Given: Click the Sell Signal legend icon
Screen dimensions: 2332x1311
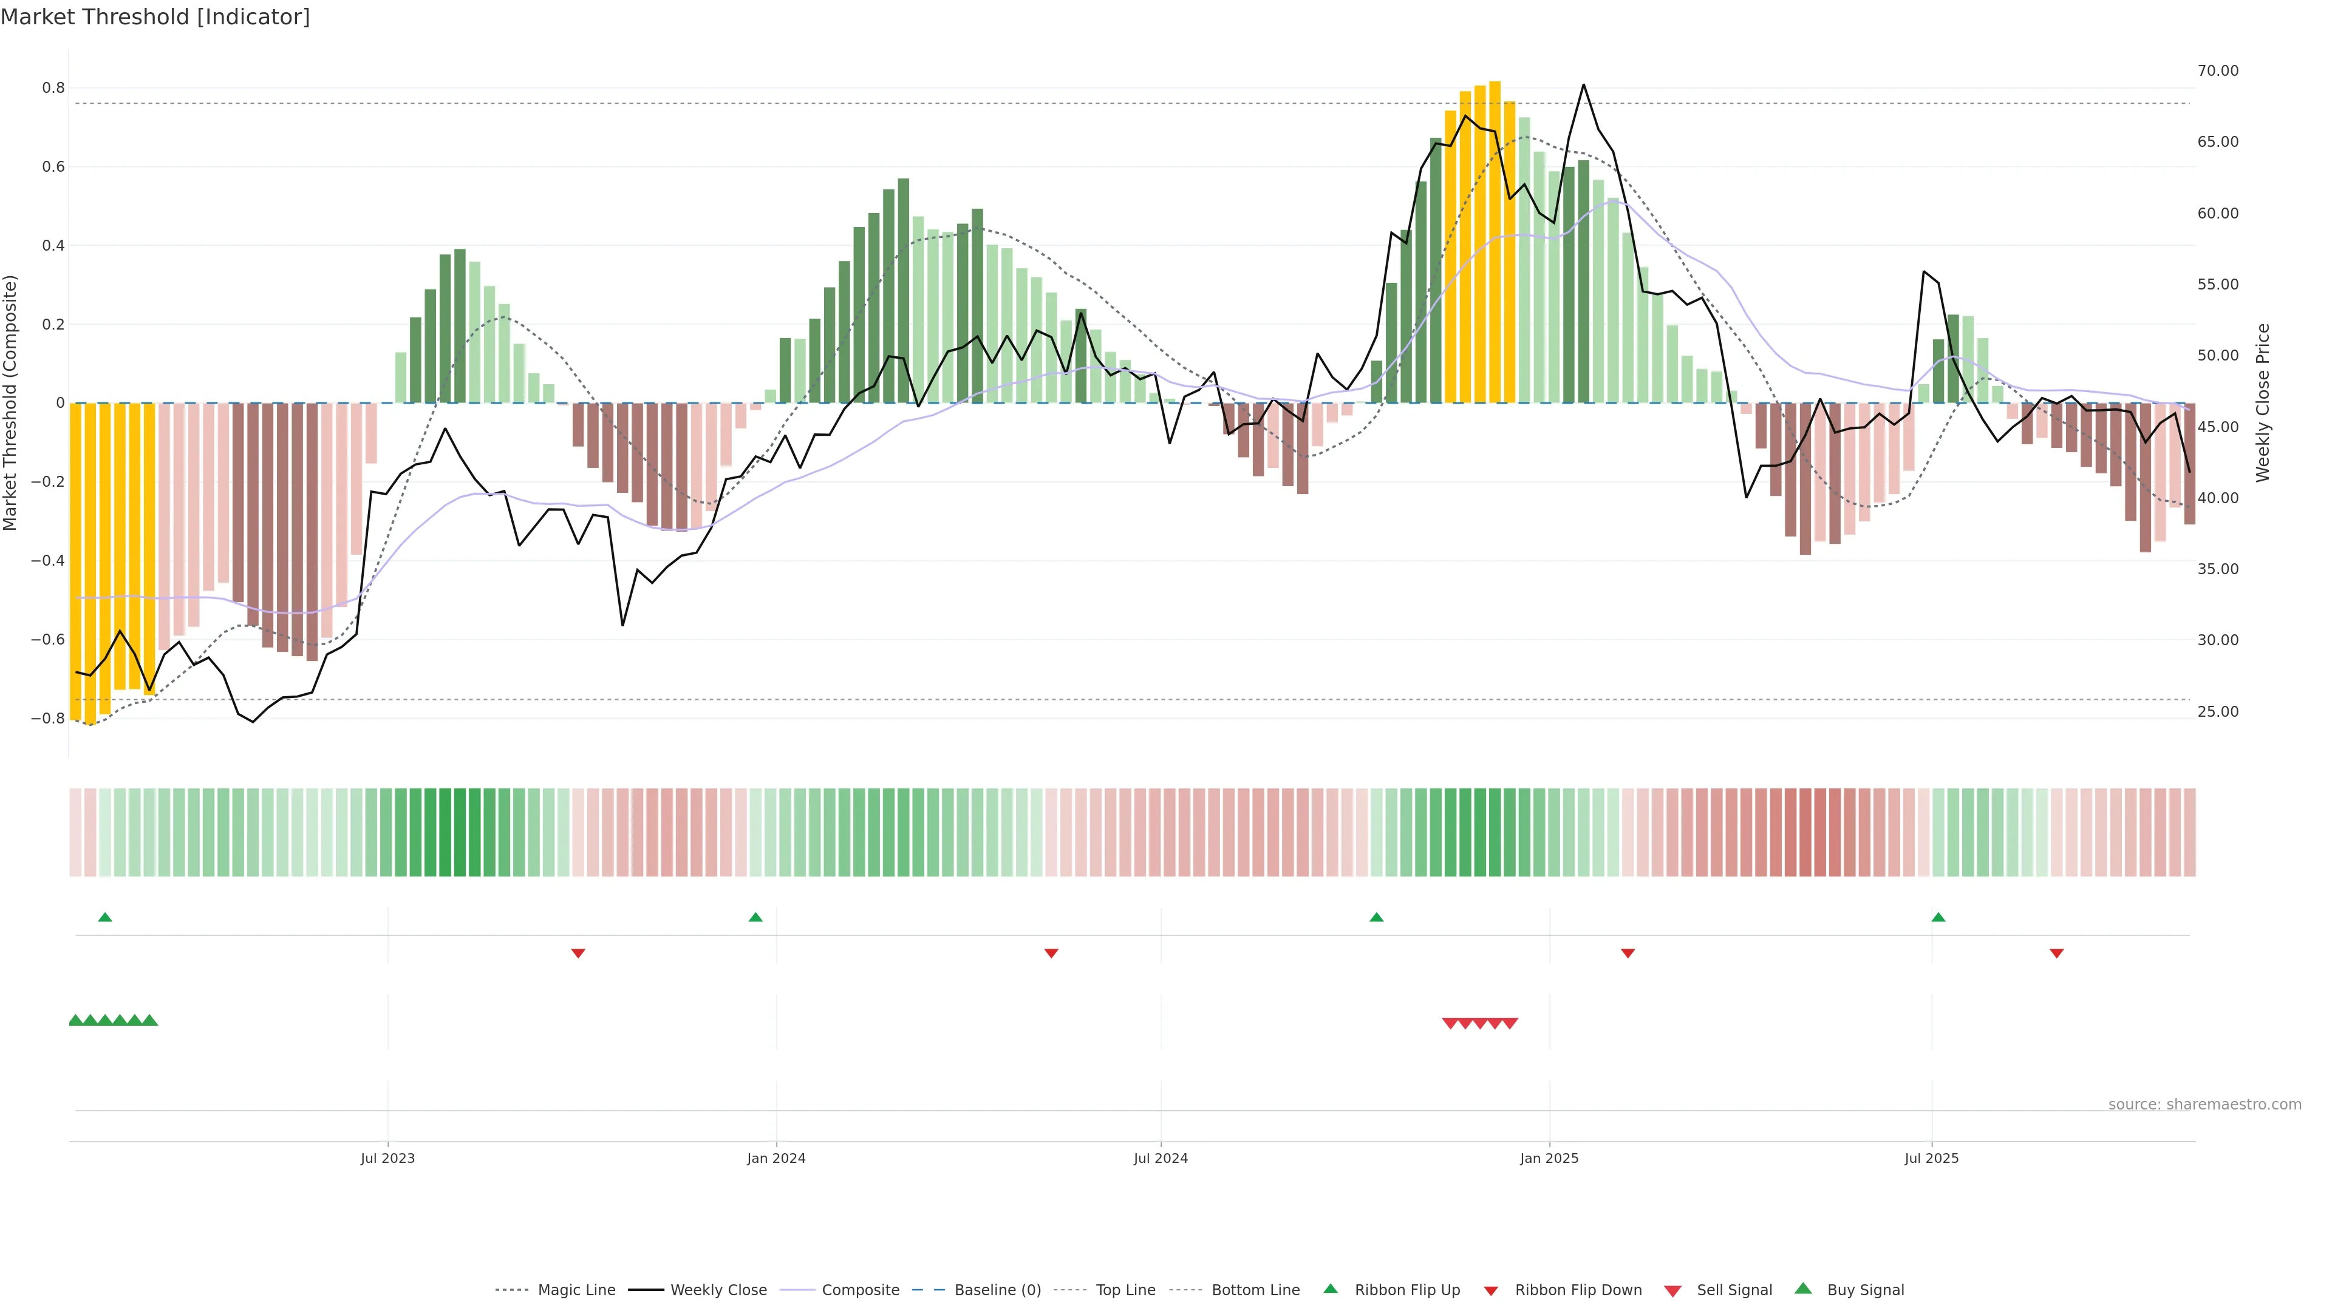Looking at the screenshot, I should pos(1673,1291).
